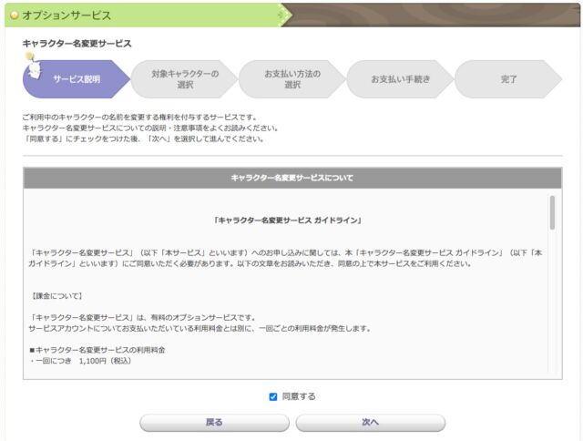583x441 pixels.
Task: Click the sparkle cursor icon above サービス説明
Action: [30, 57]
